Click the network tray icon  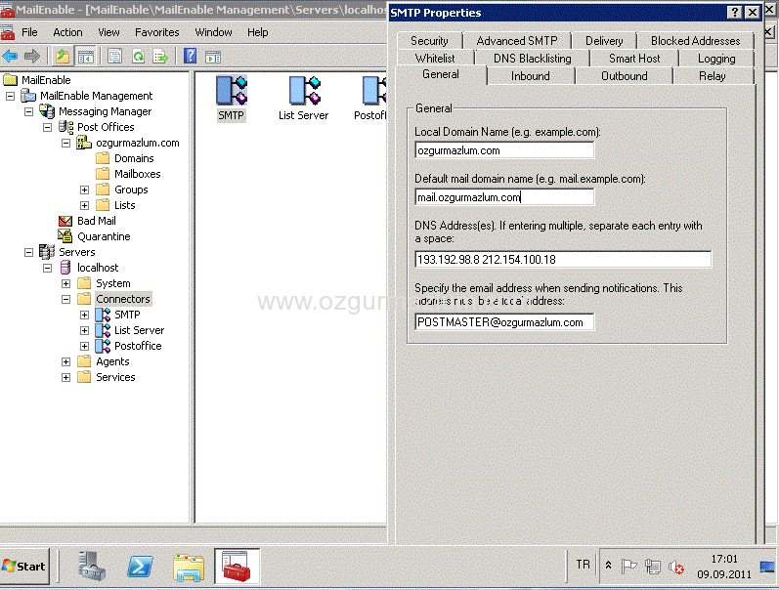tap(653, 567)
